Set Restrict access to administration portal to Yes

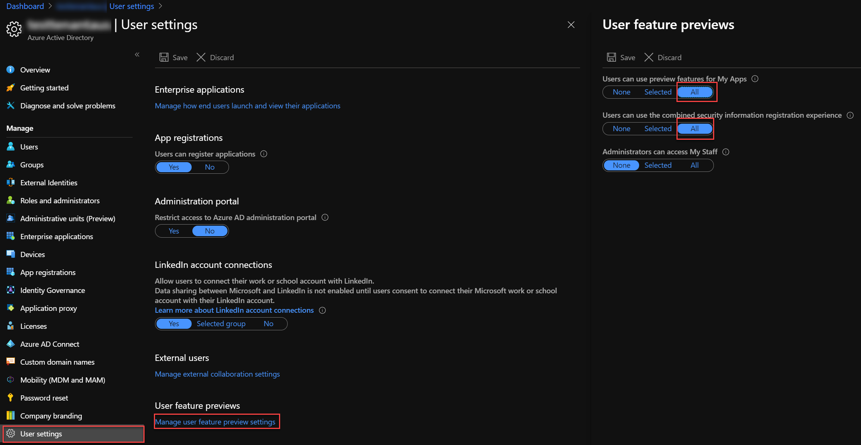pos(173,231)
